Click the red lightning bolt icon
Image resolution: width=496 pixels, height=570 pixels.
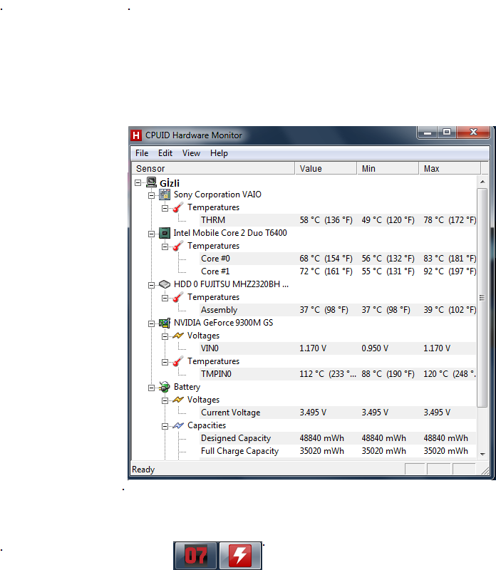[240, 556]
